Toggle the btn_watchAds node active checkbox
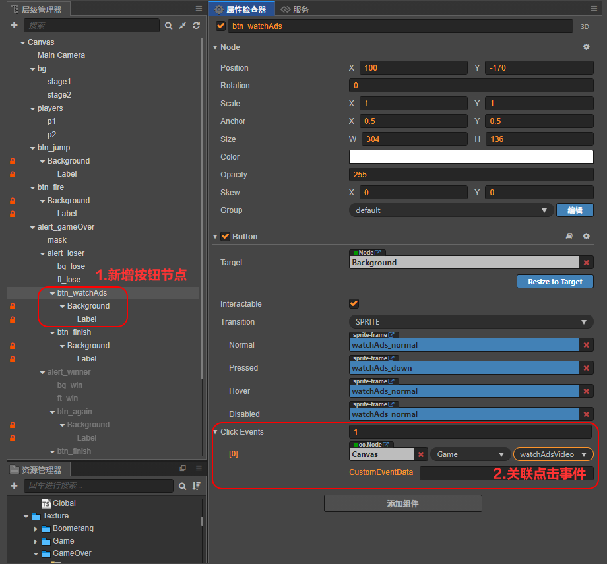Screen dimensions: 607x564 [x=220, y=26]
